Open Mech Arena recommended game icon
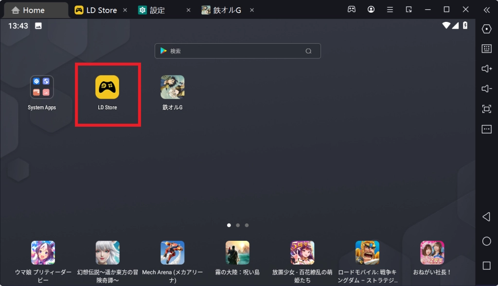Viewport: 498px width, 286px height. coord(173,252)
